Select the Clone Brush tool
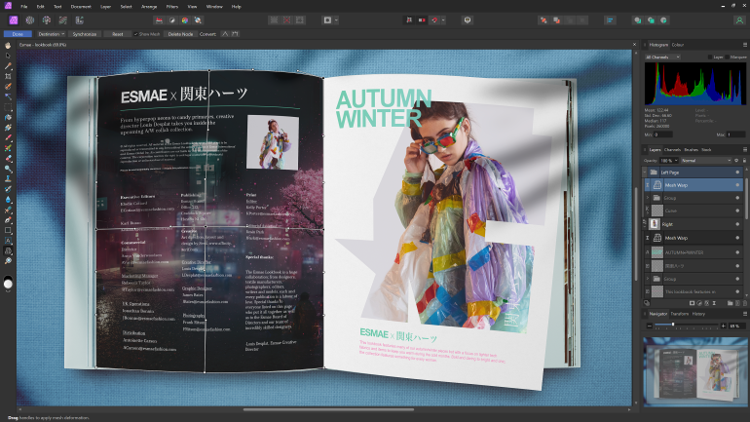Screen dimensions: 750x422 point(8,179)
